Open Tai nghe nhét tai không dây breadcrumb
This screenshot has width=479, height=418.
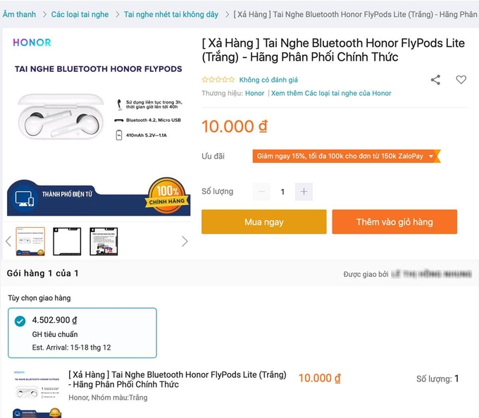click(171, 14)
